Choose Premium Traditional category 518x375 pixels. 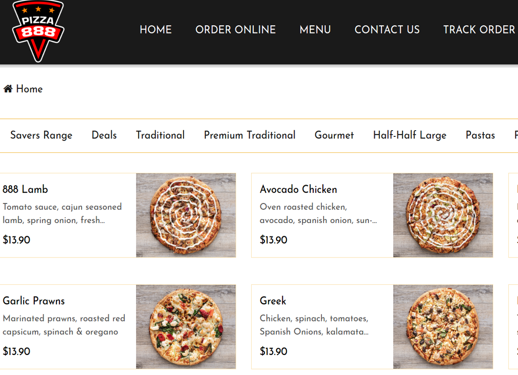[250, 135]
